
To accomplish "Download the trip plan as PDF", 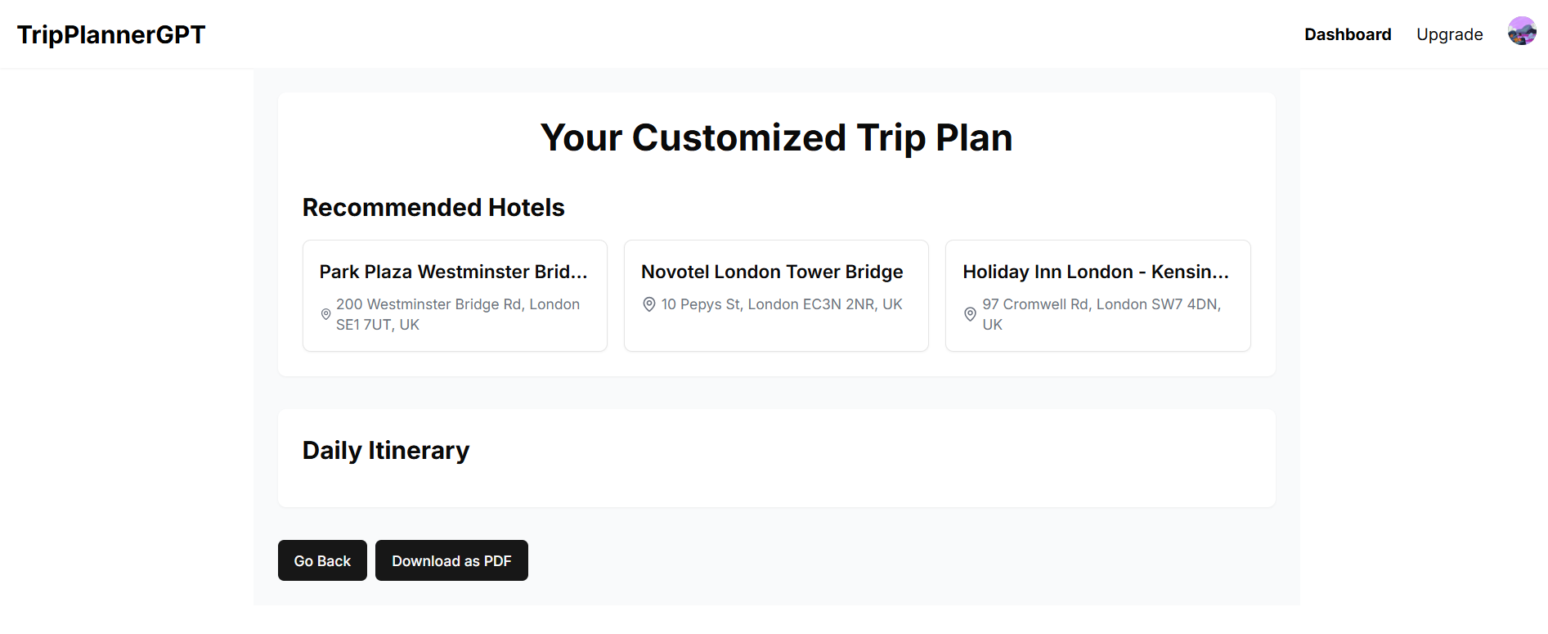I will 451,560.
